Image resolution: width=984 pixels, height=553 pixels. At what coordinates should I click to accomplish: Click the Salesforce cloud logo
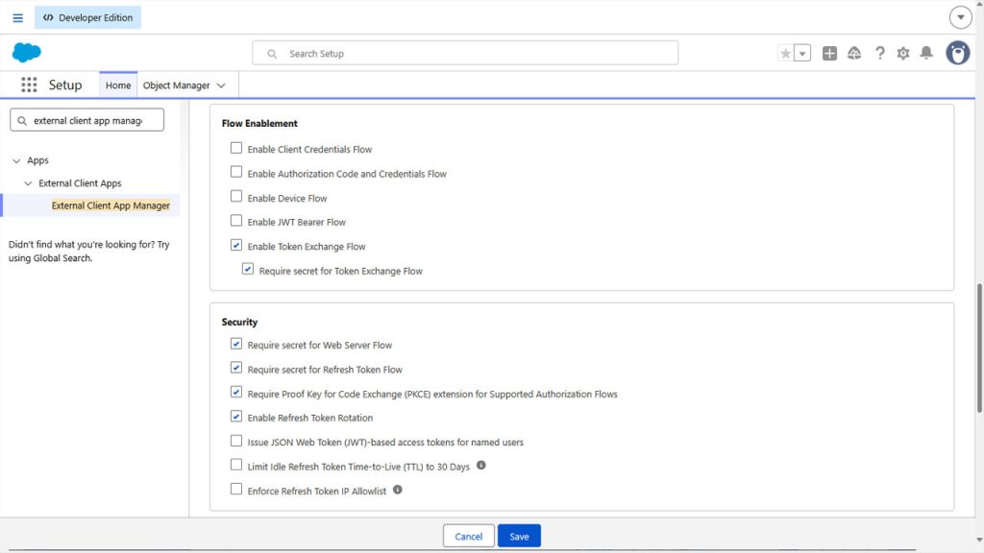26,53
